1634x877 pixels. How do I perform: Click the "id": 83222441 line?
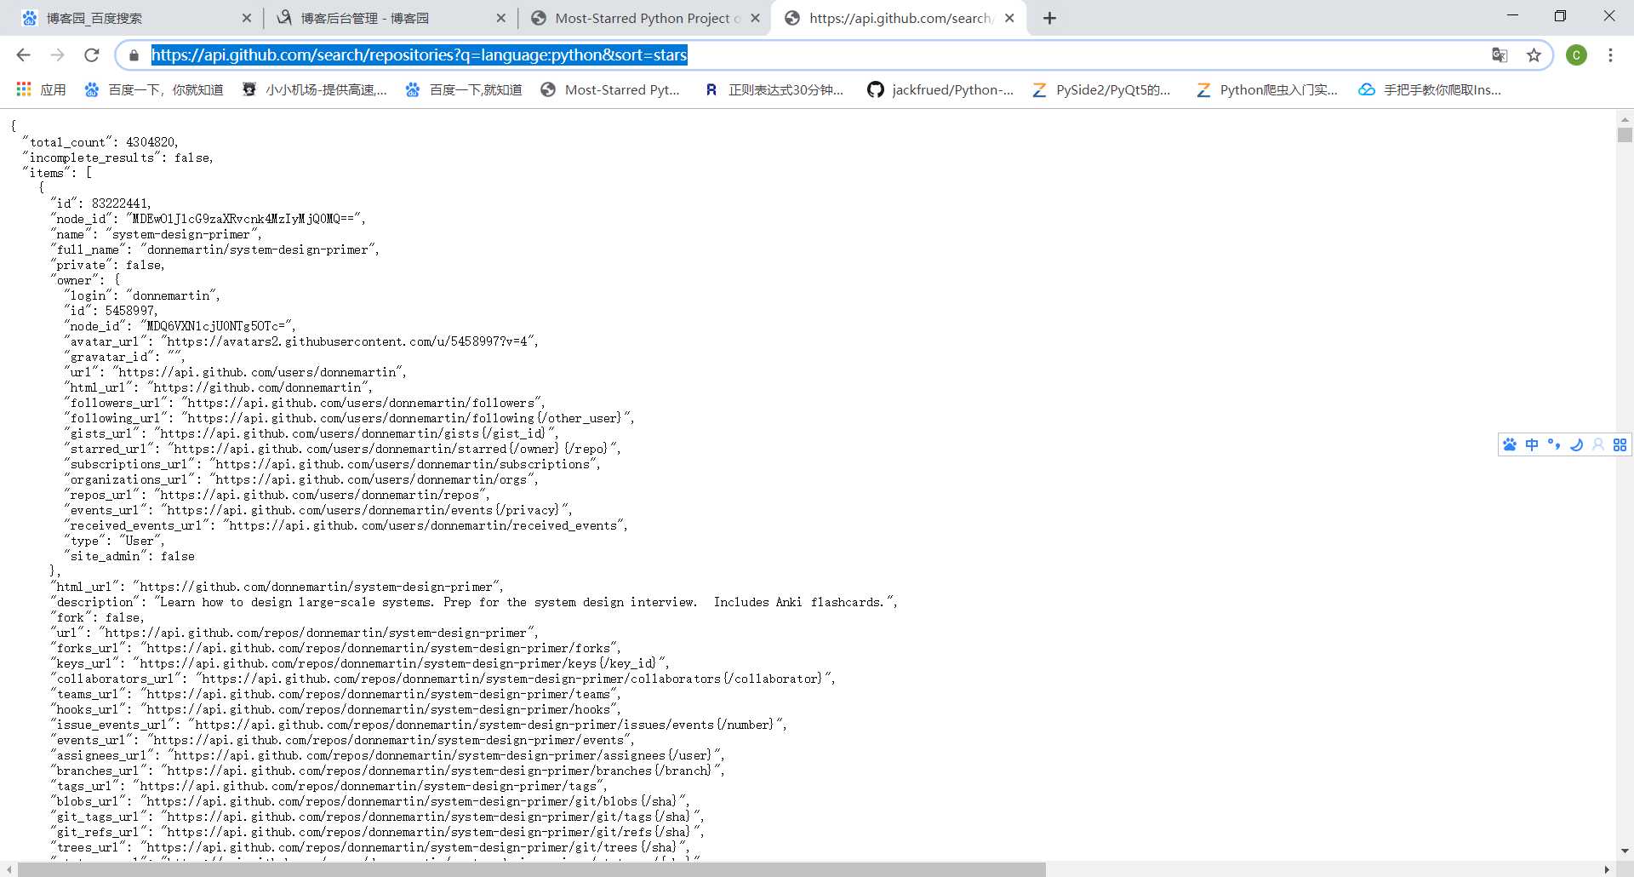coord(100,203)
